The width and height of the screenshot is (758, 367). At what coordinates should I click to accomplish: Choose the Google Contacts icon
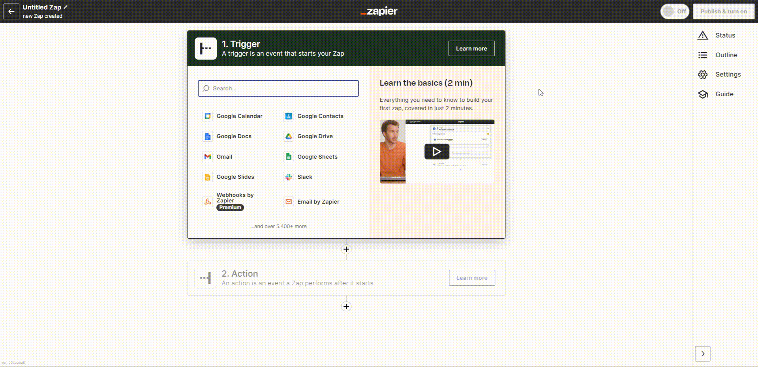[x=289, y=116]
